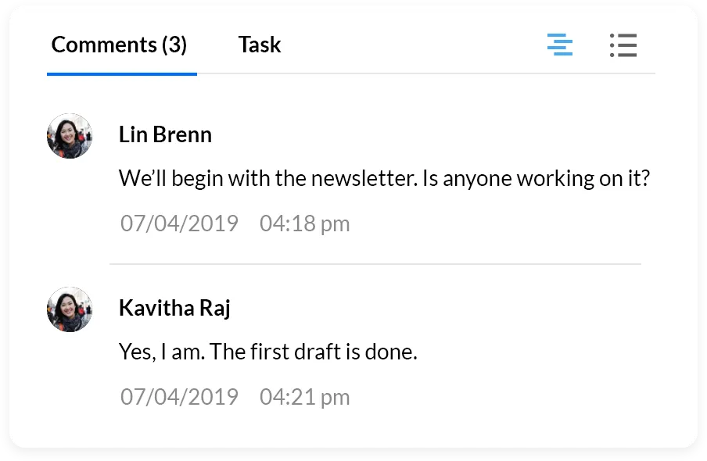
Task: Click the divider line between the two comments
Action: tap(375, 264)
